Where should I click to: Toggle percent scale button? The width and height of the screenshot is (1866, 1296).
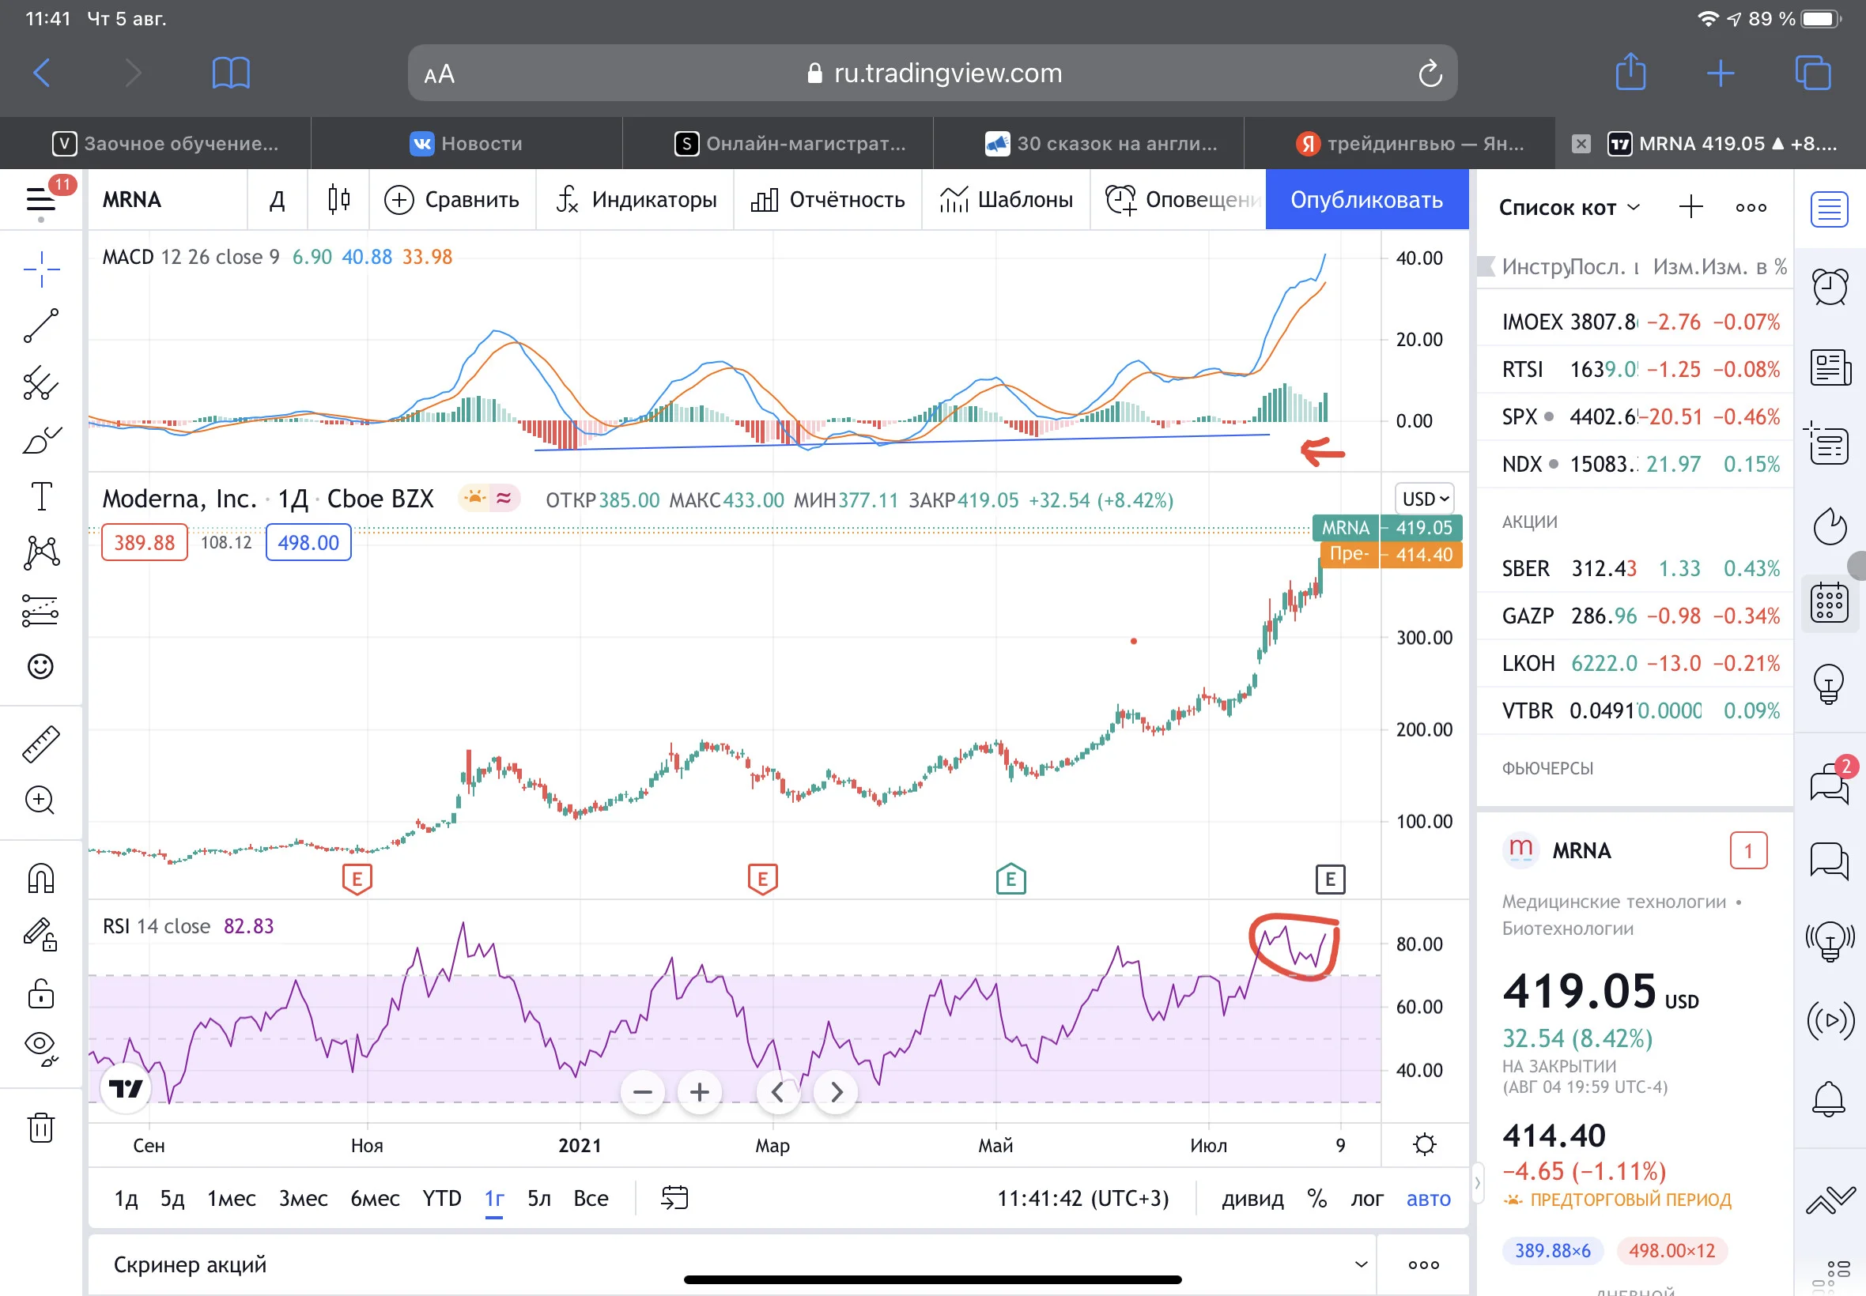coord(1316,1199)
